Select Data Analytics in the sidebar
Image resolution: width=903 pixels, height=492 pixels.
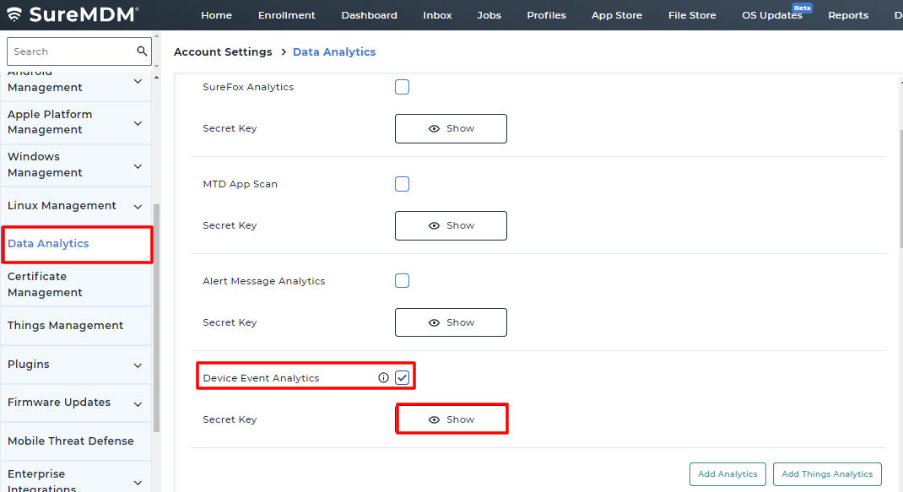(x=77, y=244)
